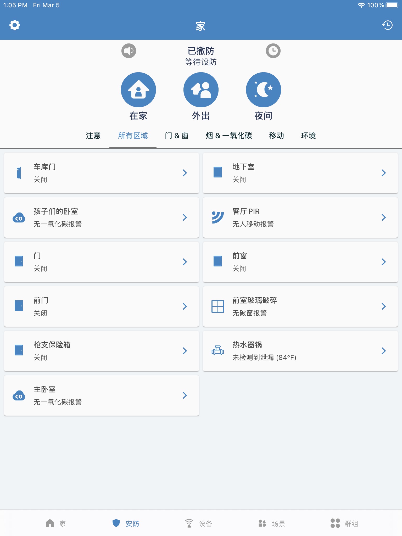Tap the house icon in bottom bar

click(50, 523)
